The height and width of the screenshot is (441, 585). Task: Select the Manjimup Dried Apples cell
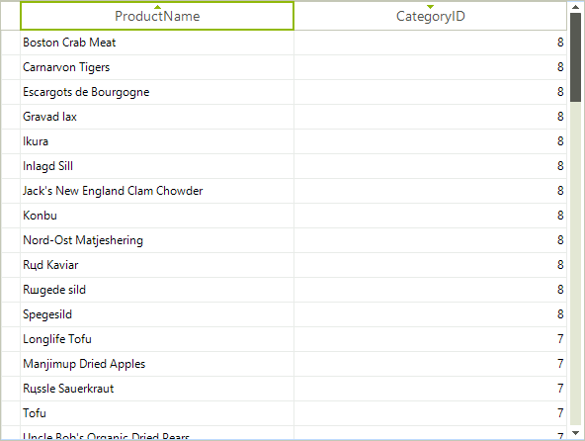(157, 364)
